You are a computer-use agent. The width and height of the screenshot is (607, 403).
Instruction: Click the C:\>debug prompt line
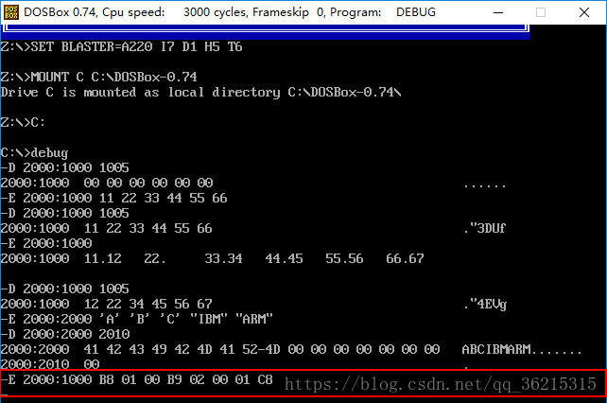(x=34, y=152)
